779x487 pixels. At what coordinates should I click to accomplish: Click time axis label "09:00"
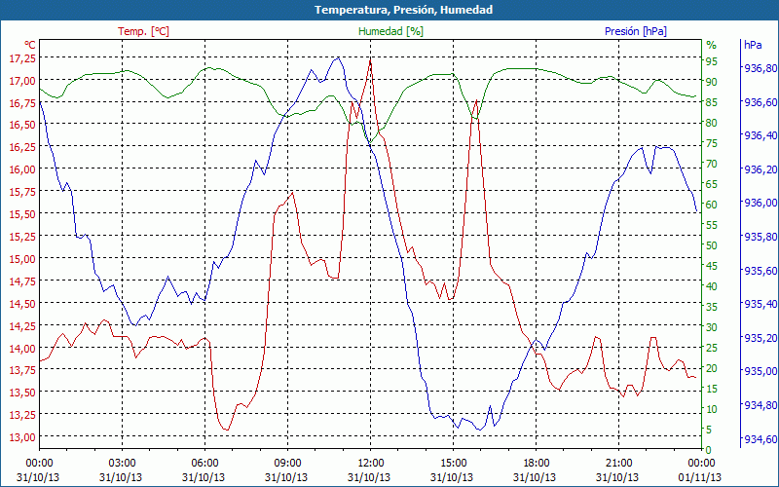click(x=287, y=464)
